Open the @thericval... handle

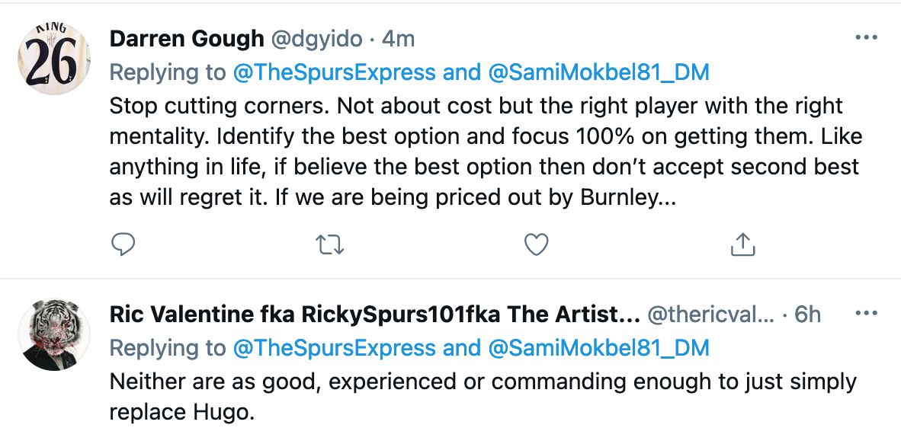[710, 315]
